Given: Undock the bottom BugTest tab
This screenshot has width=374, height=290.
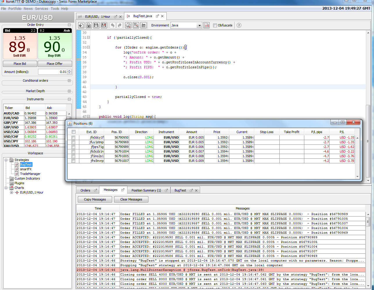Looking at the screenshot, I should pyautogui.click(x=191, y=190).
